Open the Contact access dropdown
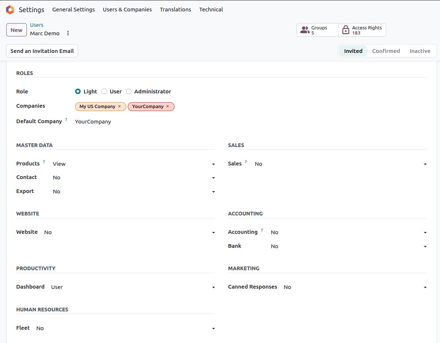 coord(134,178)
